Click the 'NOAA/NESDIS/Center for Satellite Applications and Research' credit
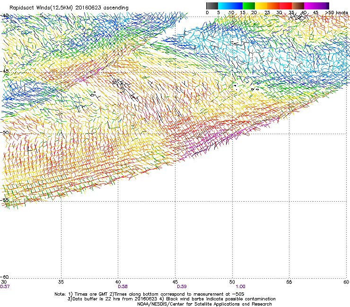Screen dimensions: 350x307 click(204, 304)
